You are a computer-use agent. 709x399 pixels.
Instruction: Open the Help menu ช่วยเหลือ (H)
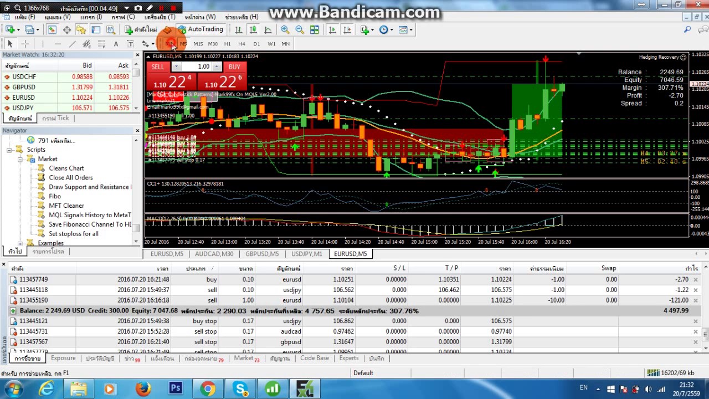point(242,17)
